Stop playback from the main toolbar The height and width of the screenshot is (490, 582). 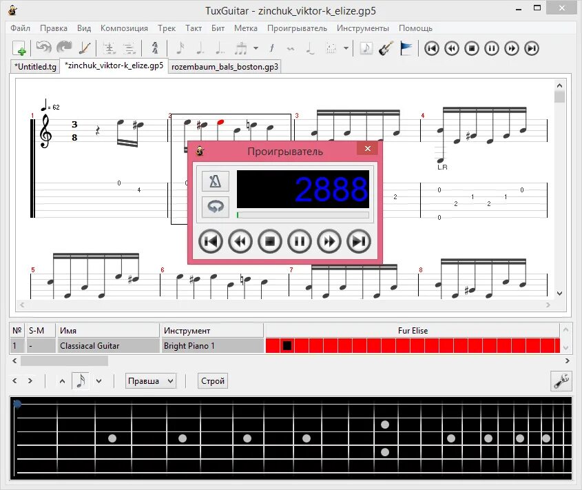click(x=471, y=48)
